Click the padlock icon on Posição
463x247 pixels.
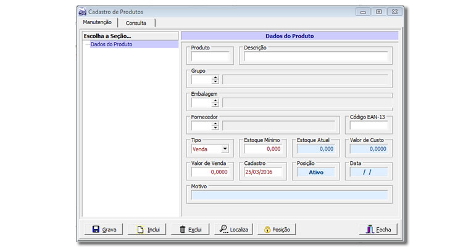click(x=267, y=230)
